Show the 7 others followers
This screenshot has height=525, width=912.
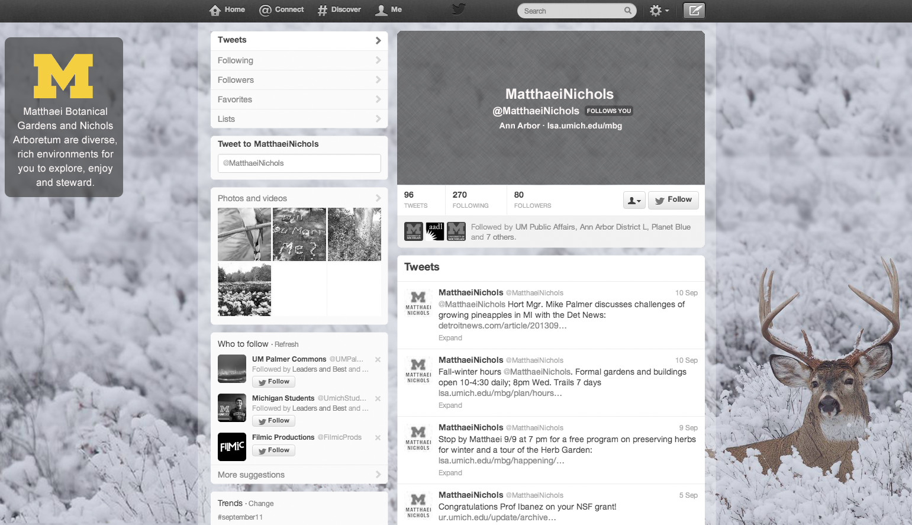click(x=501, y=237)
